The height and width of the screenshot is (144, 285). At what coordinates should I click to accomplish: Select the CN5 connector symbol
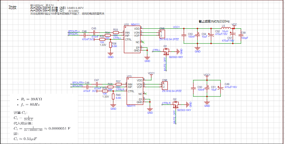click(162, 34)
